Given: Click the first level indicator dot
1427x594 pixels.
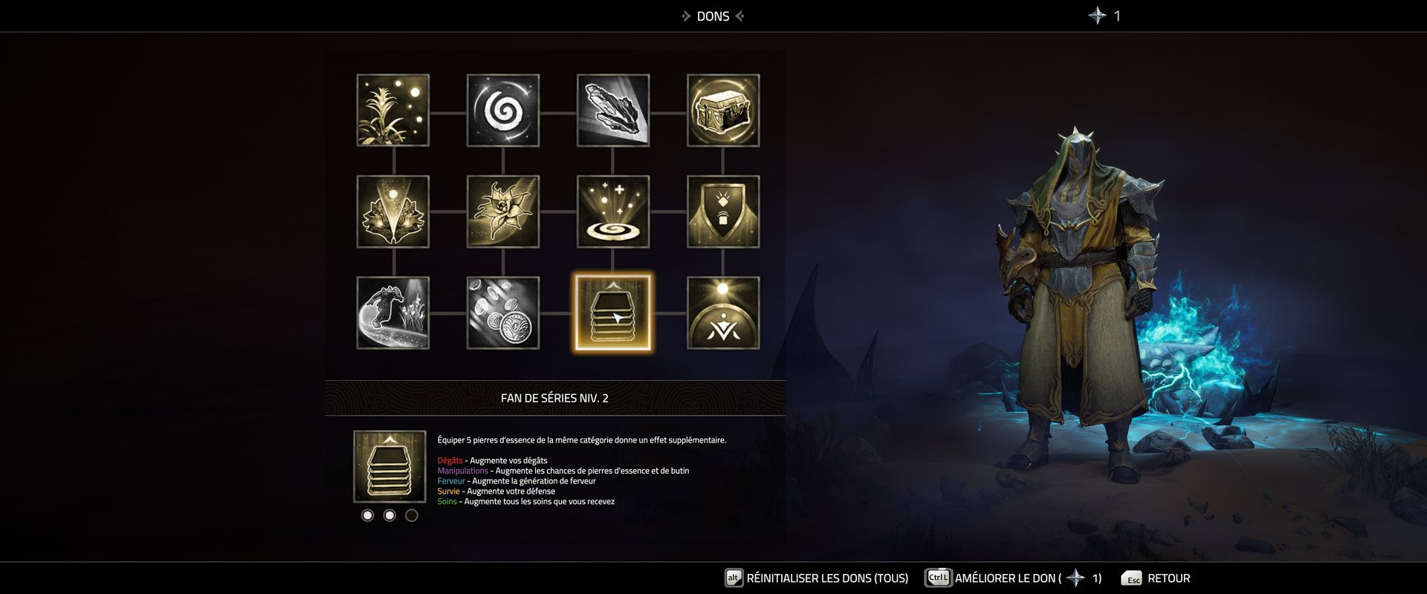Looking at the screenshot, I should [x=367, y=515].
